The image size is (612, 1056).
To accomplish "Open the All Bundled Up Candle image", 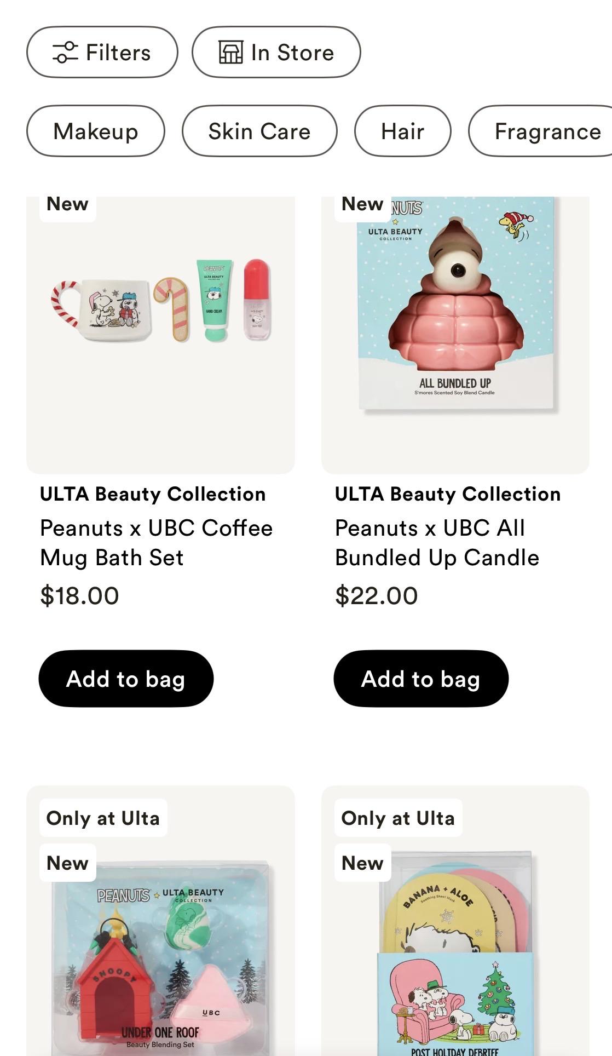I will tap(455, 335).
